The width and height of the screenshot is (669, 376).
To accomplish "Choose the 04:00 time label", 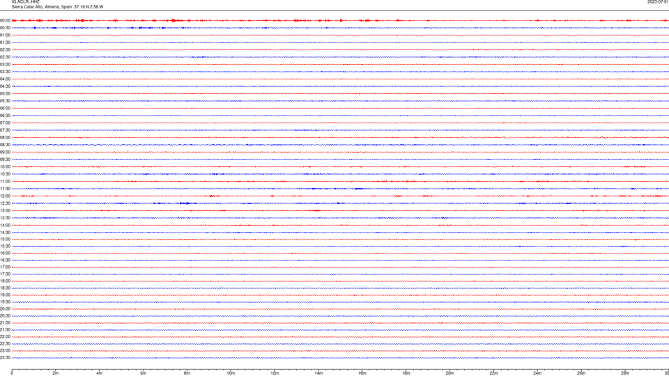I will click(5, 79).
